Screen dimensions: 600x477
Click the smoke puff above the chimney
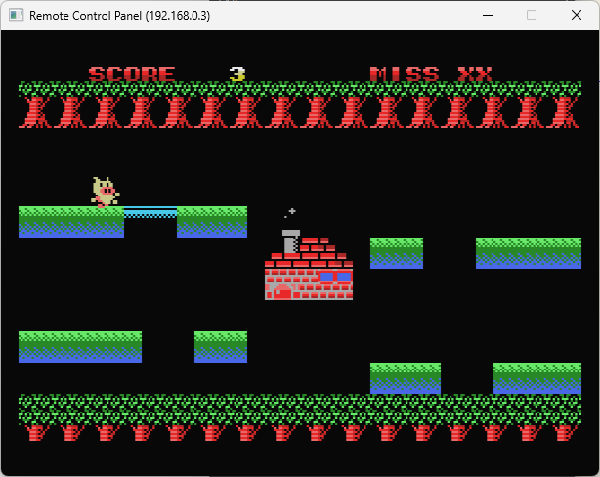point(290,212)
